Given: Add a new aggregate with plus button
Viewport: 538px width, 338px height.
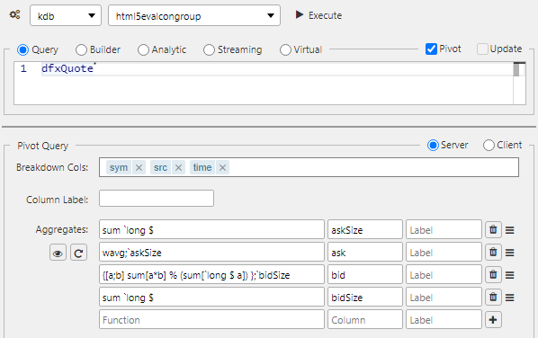Looking at the screenshot, I should coord(493,320).
